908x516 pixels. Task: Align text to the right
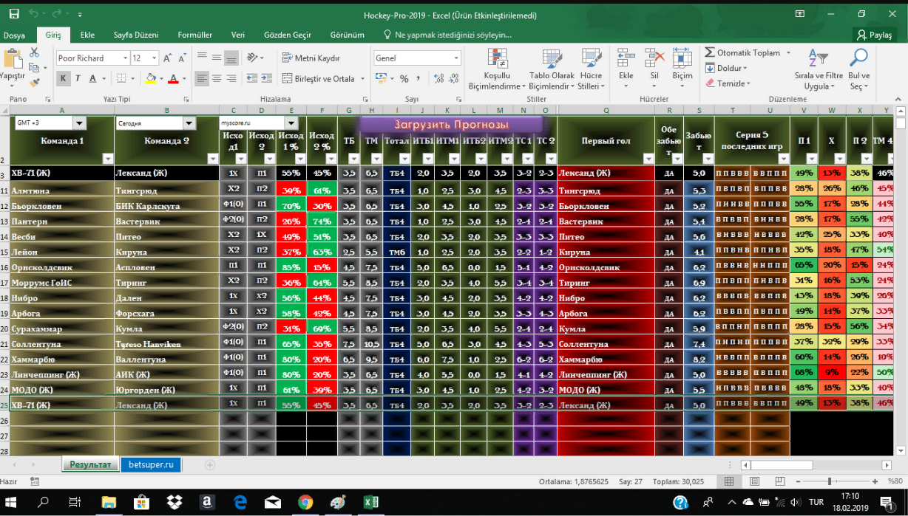coord(231,78)
